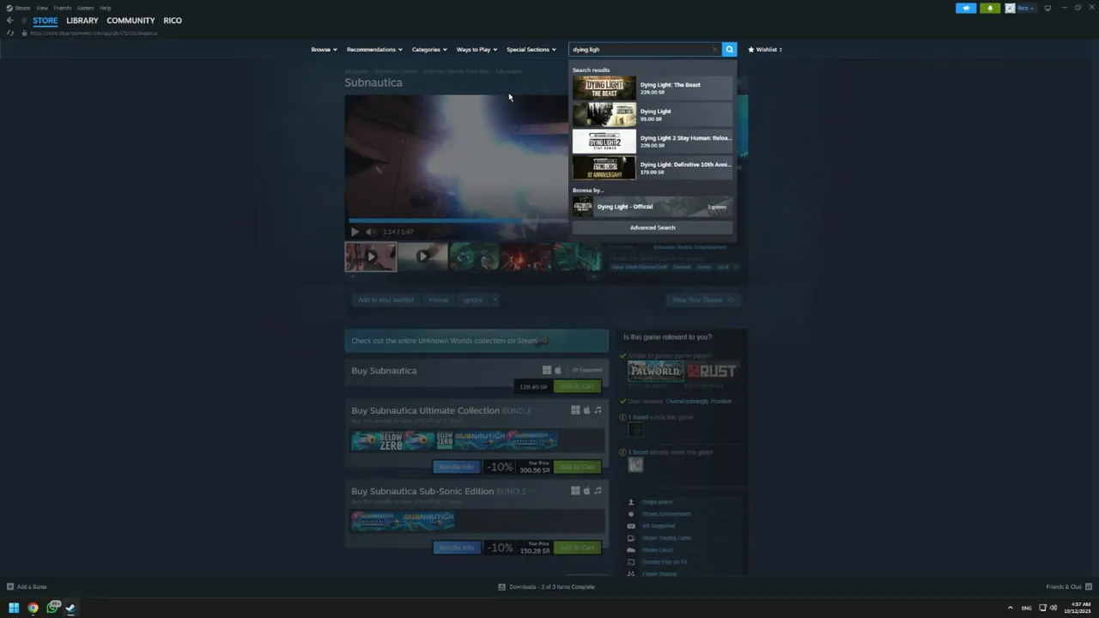Expand the Ways to Play dropdown
The height and width of the screenshot is (618, 1099).
[x=477, y=50]
